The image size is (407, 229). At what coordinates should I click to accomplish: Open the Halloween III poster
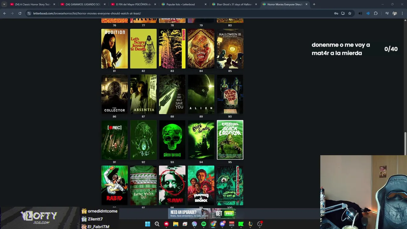point(230,49)
